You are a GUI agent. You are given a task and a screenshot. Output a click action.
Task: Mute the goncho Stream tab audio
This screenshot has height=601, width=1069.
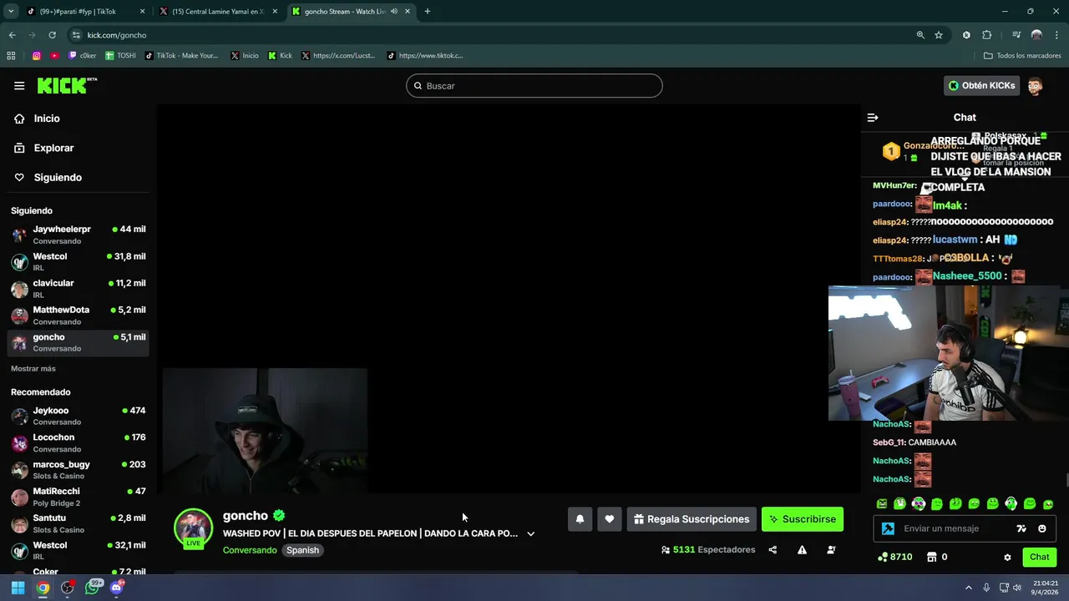tap(393, 12)
